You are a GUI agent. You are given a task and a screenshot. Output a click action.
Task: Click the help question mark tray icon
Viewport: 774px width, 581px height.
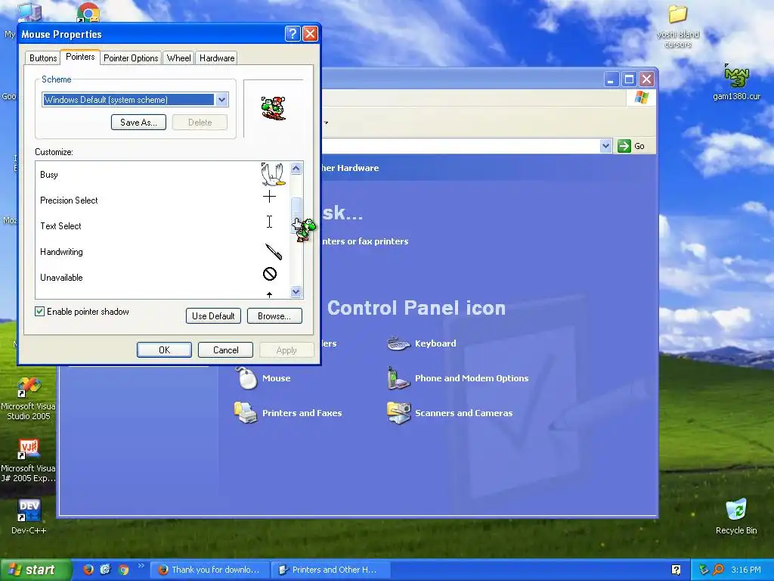point(676,570)
